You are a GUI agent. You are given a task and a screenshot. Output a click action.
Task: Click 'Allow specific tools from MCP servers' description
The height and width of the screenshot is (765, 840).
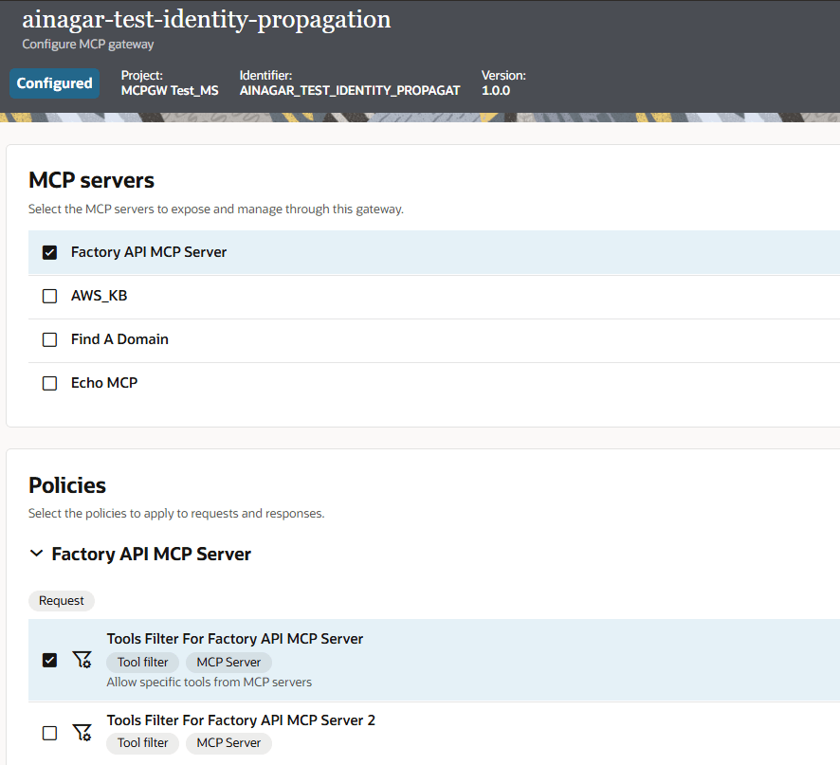click(x=210, y=682)
